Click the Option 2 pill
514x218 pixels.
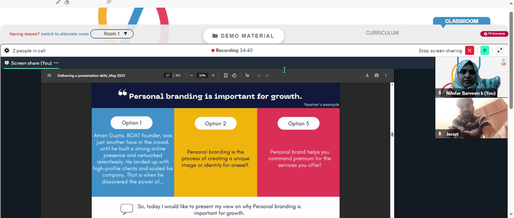[215, 124]
